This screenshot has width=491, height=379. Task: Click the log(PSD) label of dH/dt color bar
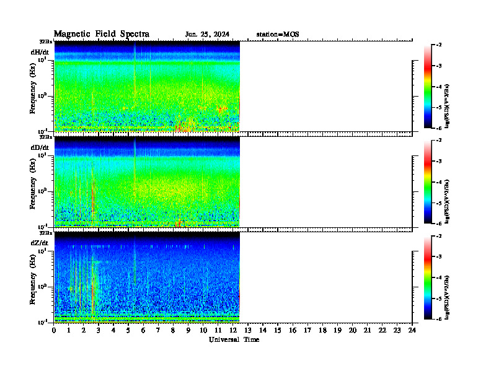tap(447, 106)
